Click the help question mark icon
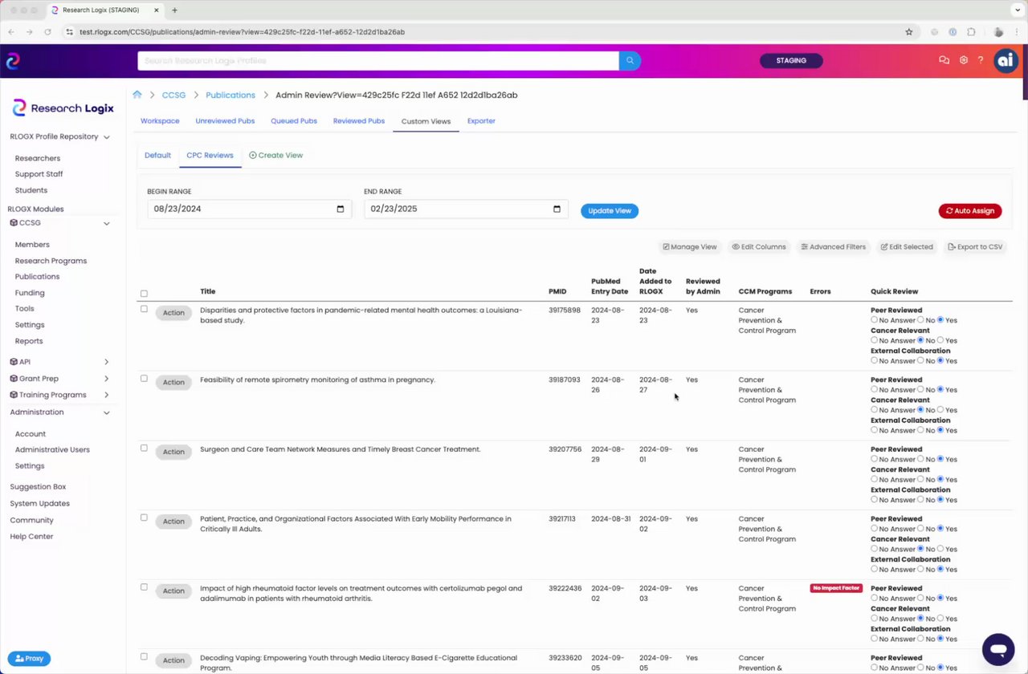This screenshot has width=1028, height=674. pyautogui.click(x=981, y=60)
